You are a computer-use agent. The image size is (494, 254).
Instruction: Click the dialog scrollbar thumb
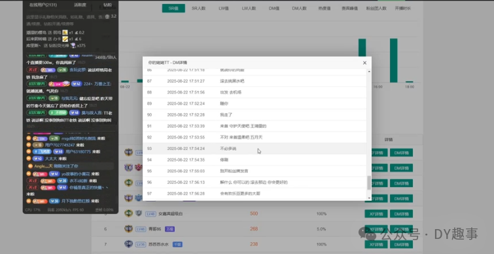click(369, 183)
